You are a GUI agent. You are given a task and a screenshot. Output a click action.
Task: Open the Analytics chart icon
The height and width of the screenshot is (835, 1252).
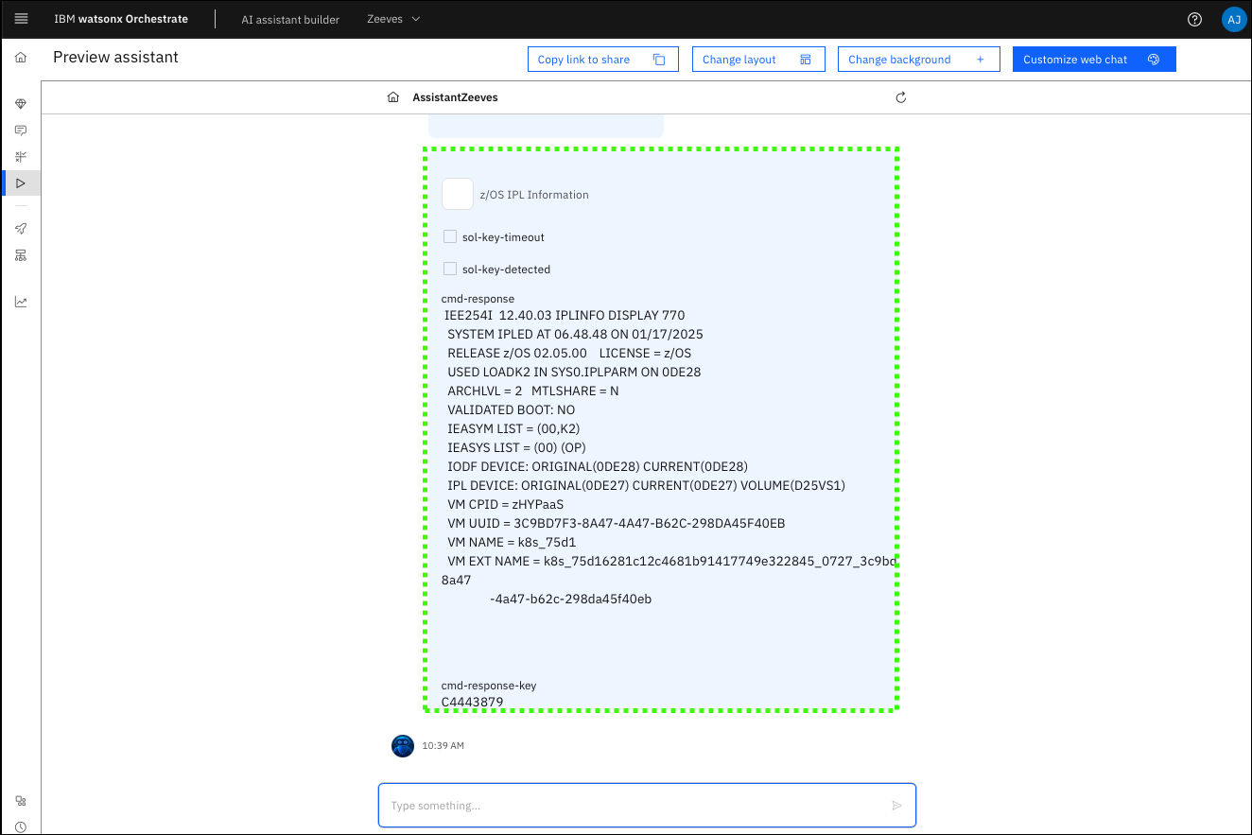(21, 303)
